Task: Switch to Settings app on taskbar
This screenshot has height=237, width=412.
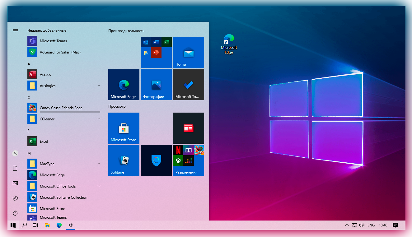Action: (71, 225)
